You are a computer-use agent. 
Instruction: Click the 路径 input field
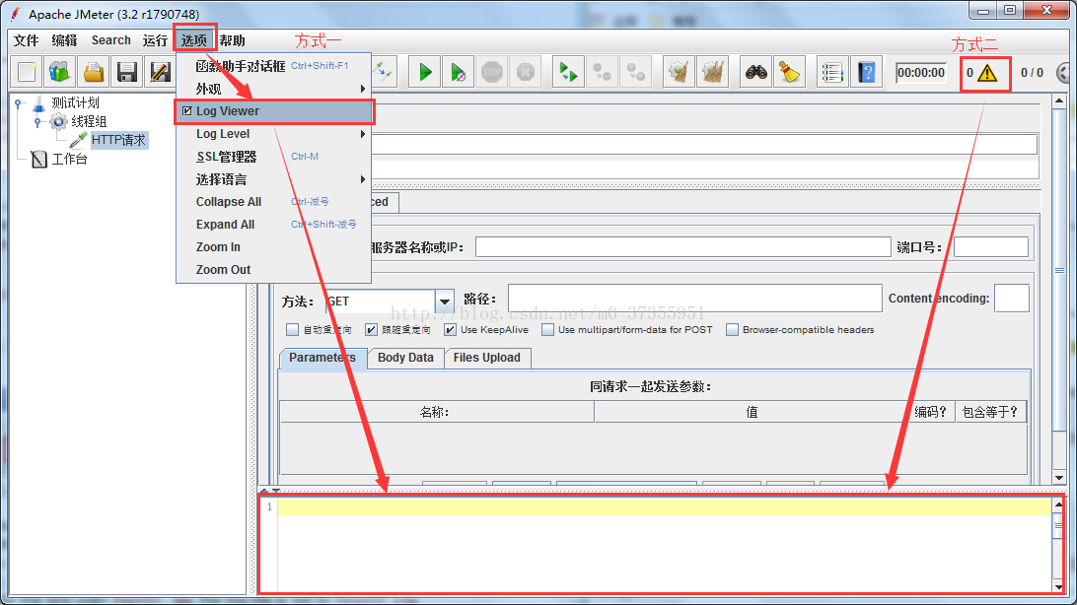click(x=695, y=299)
